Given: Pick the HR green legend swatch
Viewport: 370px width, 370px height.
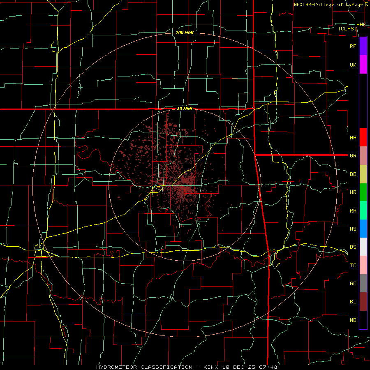Looking at the screenshot, I should click(x=363, y=192).
